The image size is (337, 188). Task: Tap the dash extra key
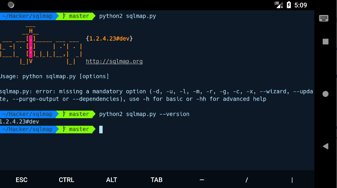point(202,179)
